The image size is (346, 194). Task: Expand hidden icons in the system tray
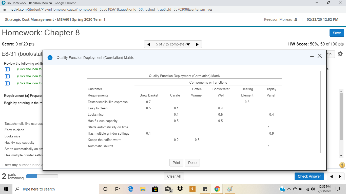289,189
